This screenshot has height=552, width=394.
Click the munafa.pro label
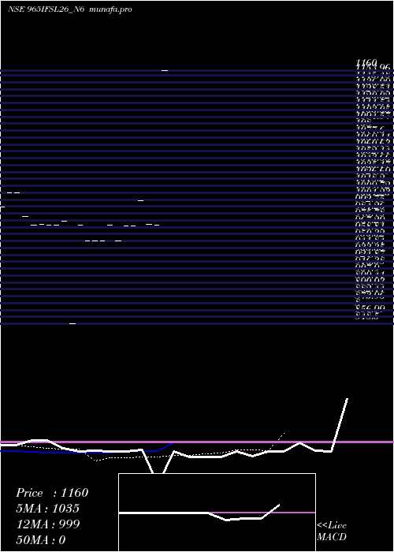coord(110,9)
